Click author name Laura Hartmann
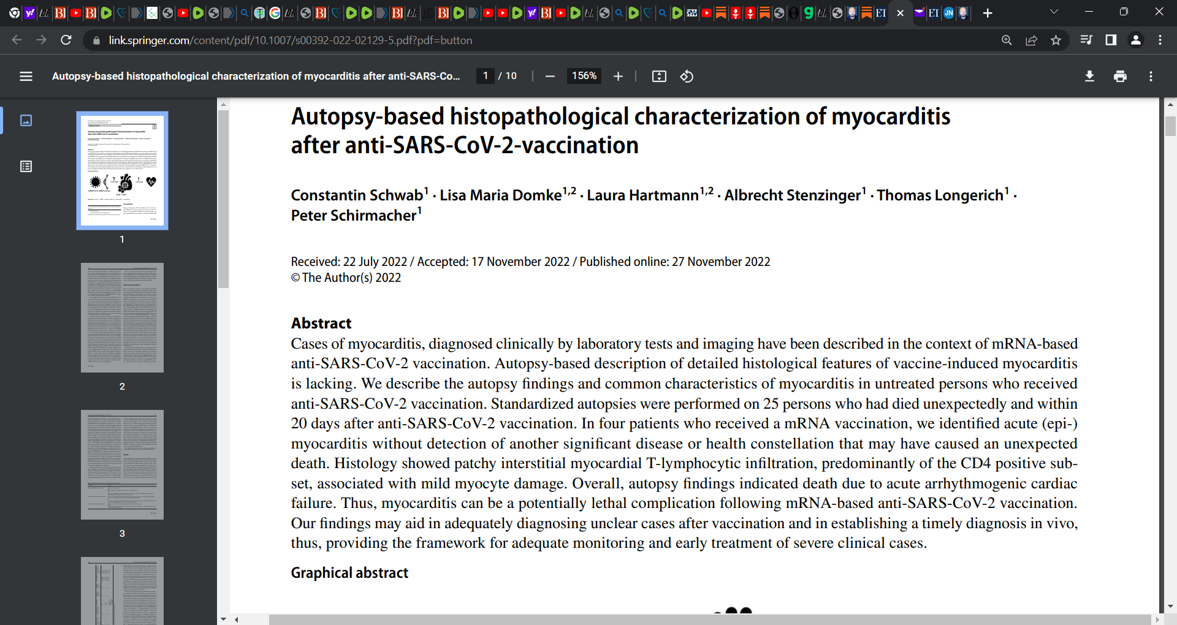The image size is (1177, 625). coord(642,195)
